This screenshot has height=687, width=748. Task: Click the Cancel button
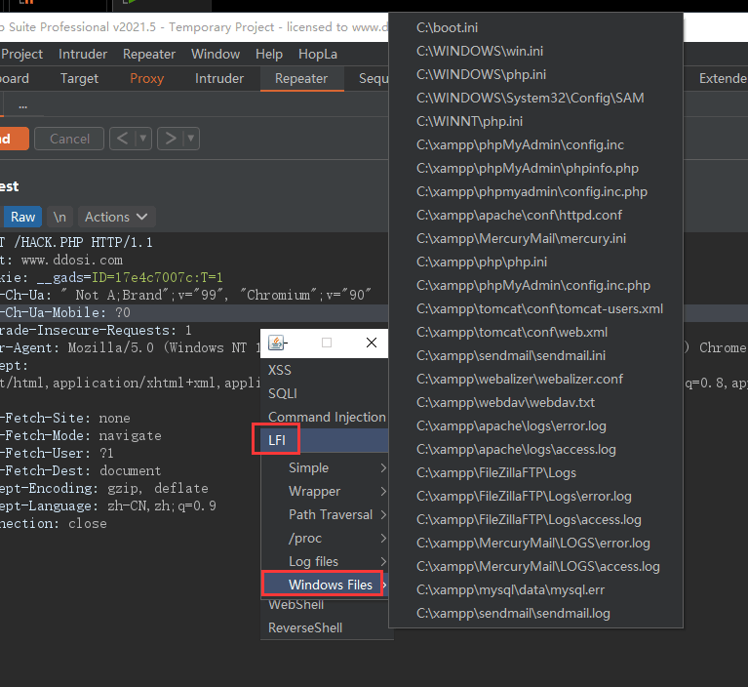click(69, 139)
